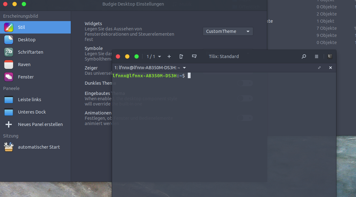
Task: Maximize the terminal pane
Action: point(319,67)
